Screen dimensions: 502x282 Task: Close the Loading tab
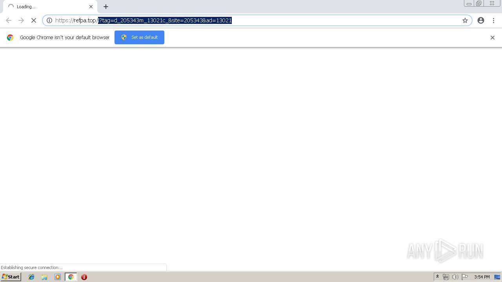click(91, 7)
